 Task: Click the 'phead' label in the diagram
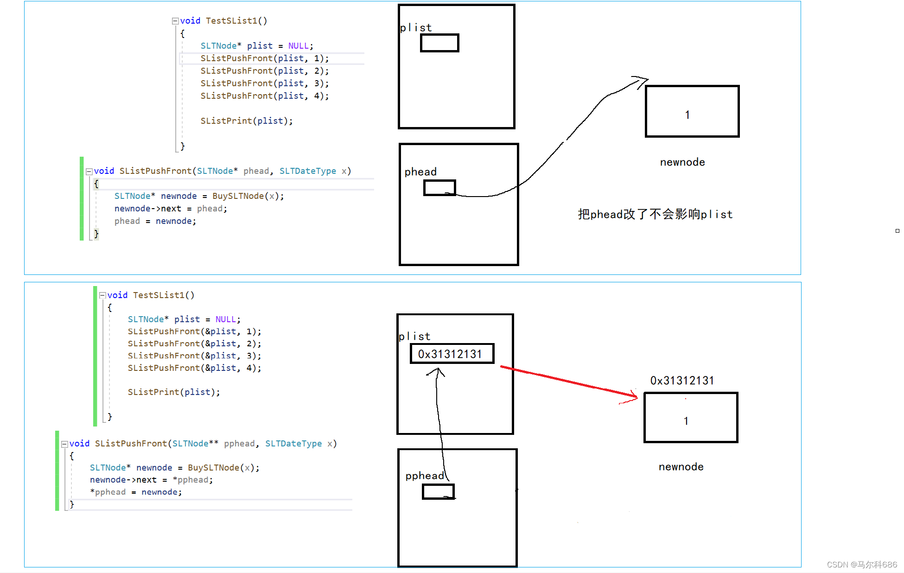(x=420, y=172)
